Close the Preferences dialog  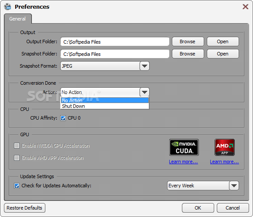pos(246,7)
